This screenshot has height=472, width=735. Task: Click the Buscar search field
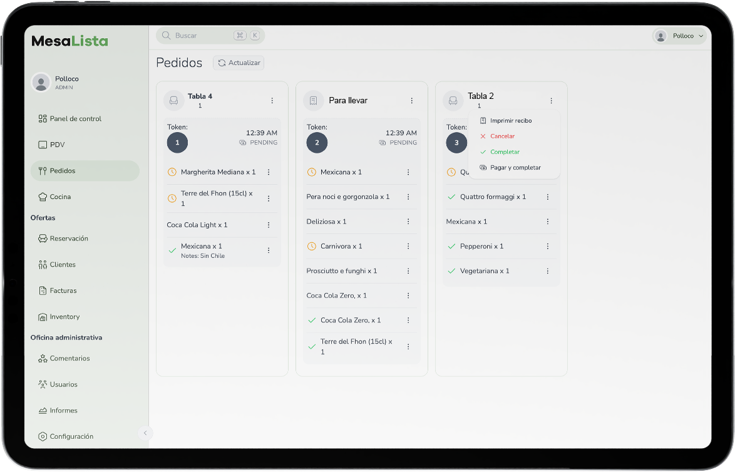click(x=200, y=36)
